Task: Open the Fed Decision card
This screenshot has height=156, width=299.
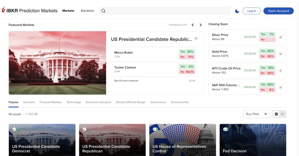Action: (x=253, y=140)
